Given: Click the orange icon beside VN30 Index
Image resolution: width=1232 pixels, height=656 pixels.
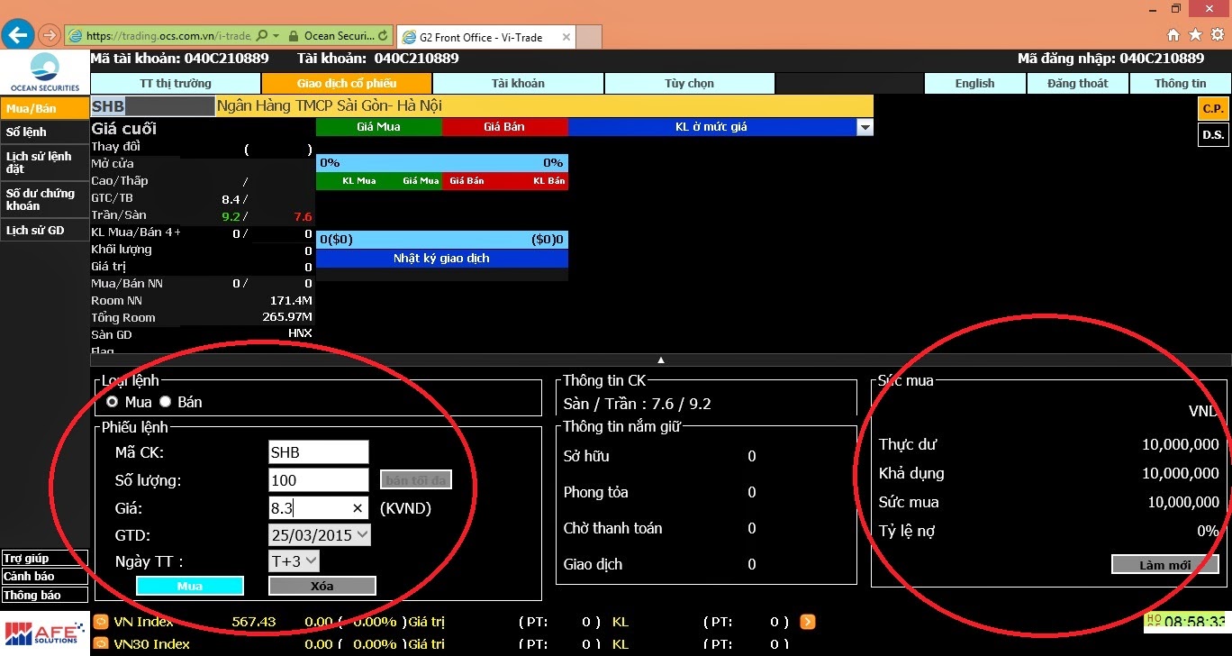Looking at the screenshot, I should click(101, 644).
